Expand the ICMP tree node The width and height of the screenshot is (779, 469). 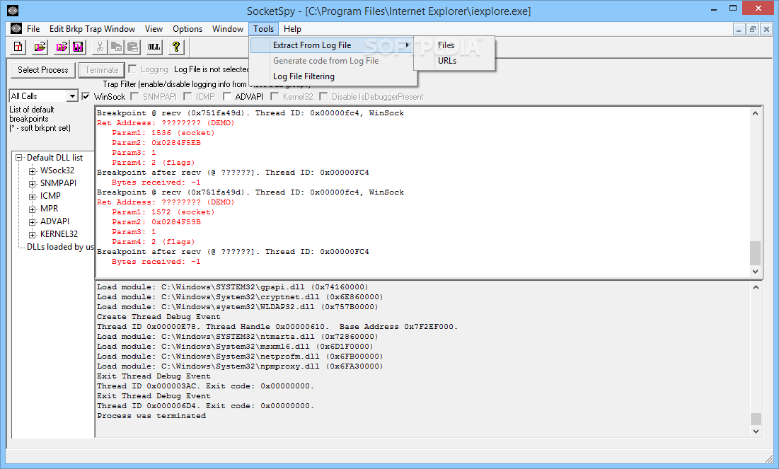(x=33, y=197)
